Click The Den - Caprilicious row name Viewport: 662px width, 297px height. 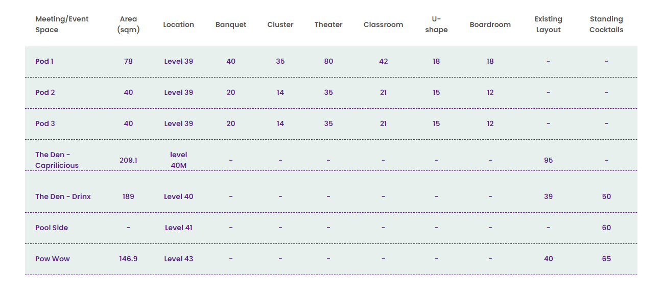tap(57, 160)
